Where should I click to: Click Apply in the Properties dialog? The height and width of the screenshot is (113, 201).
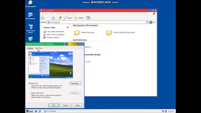(x=78, y=105)
